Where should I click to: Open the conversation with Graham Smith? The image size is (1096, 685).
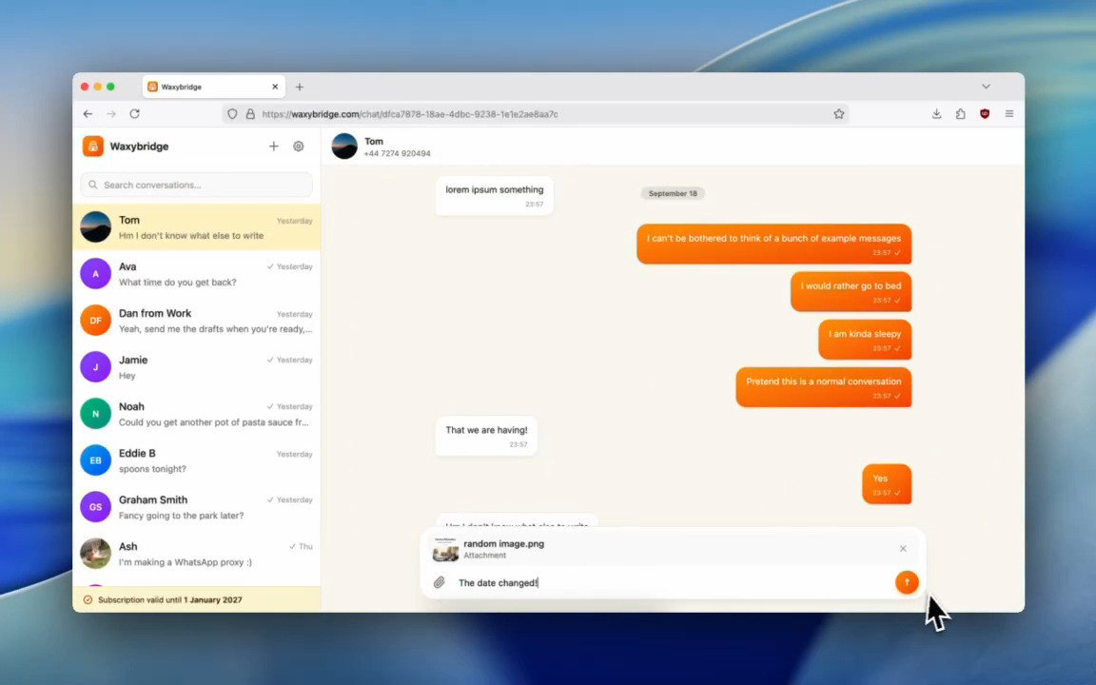(x=196, y=507)
